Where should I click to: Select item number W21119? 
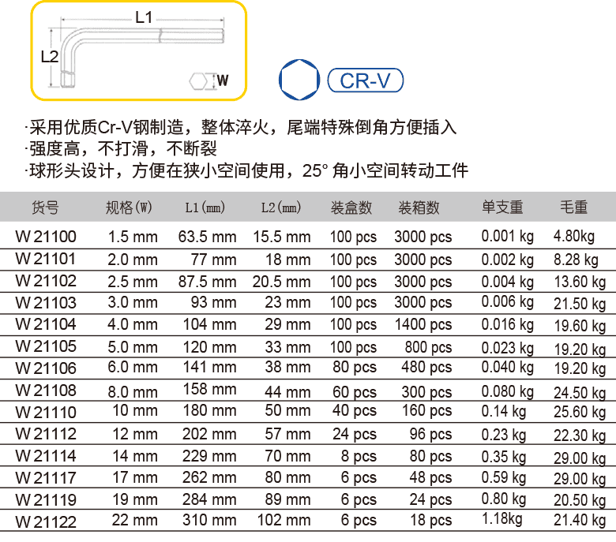point(46,500)
